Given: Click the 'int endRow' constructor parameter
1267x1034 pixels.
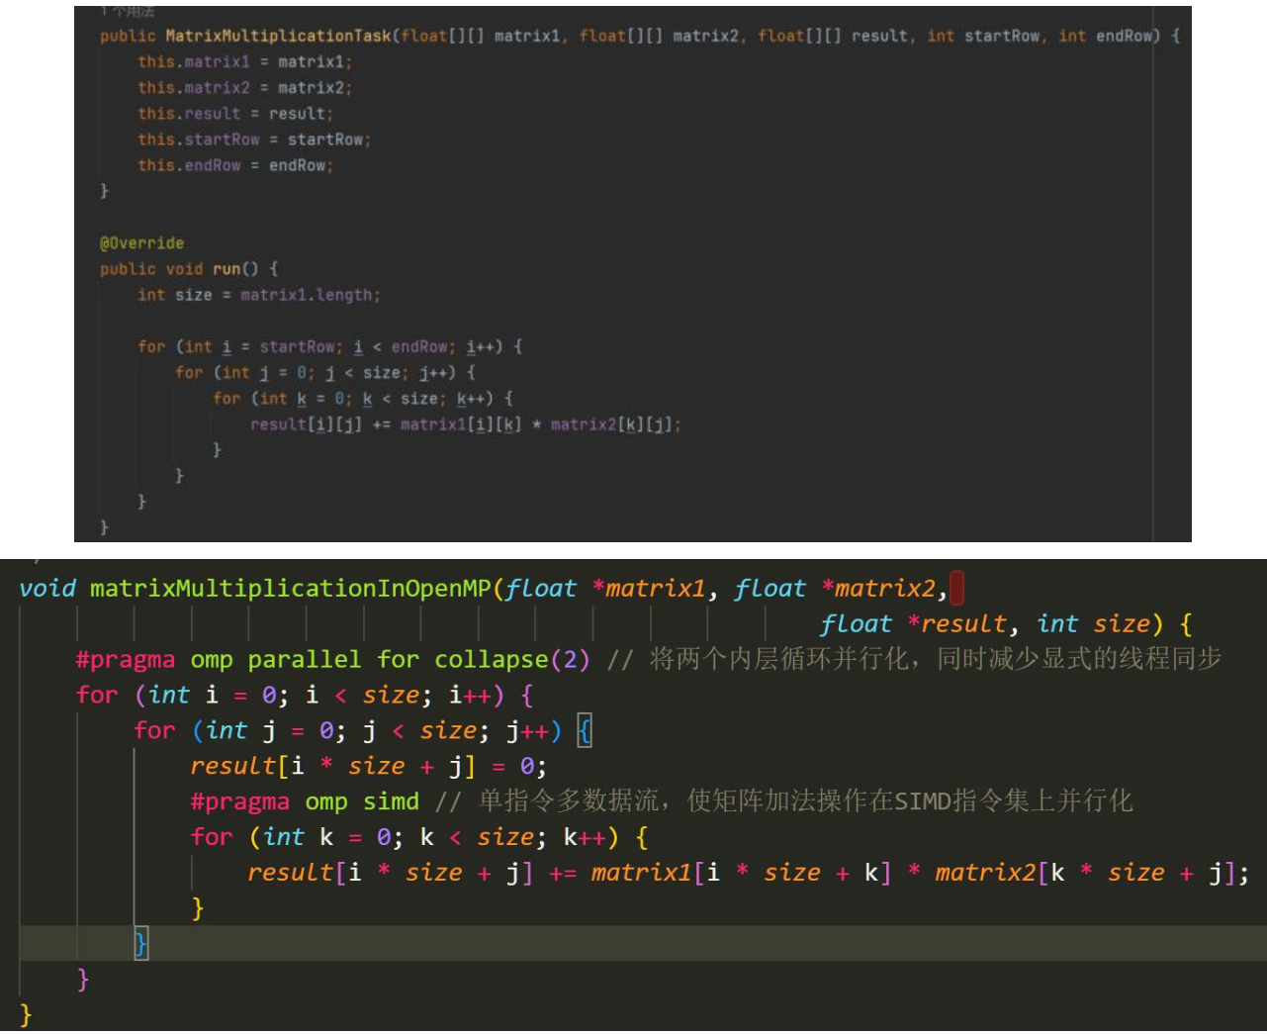Looking at the screenshot, I should [x=1106, y=36].
